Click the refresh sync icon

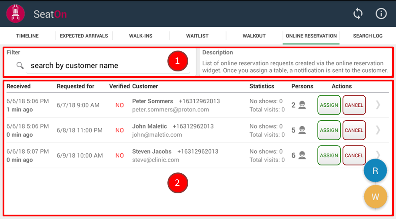pyautogui.click(x=358, y=13)
